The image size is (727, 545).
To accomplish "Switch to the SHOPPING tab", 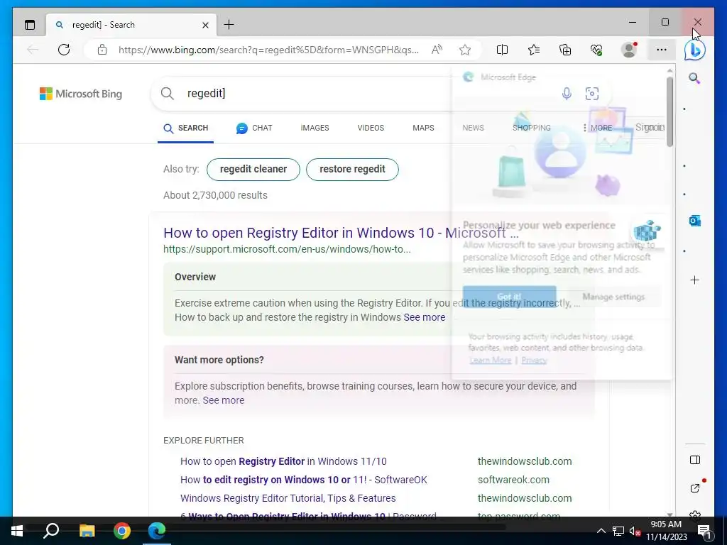I will point(531,128).
